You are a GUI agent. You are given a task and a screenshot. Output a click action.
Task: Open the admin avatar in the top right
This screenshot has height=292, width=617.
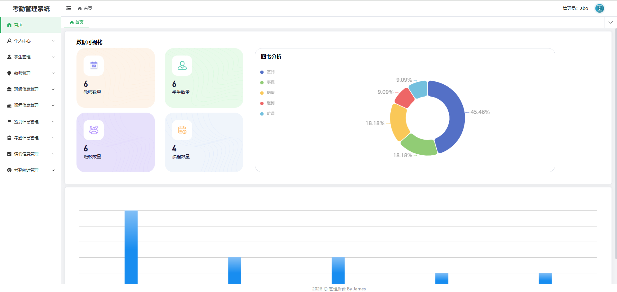coord(599,8)
